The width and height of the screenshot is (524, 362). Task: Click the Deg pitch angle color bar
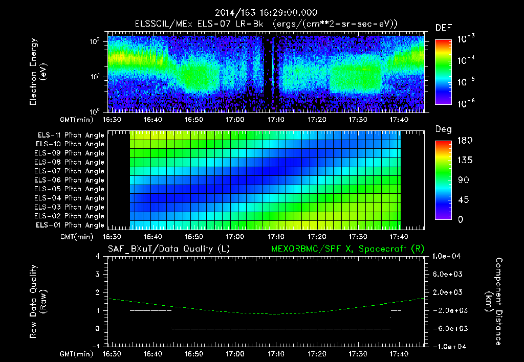[x=443, y=180]
